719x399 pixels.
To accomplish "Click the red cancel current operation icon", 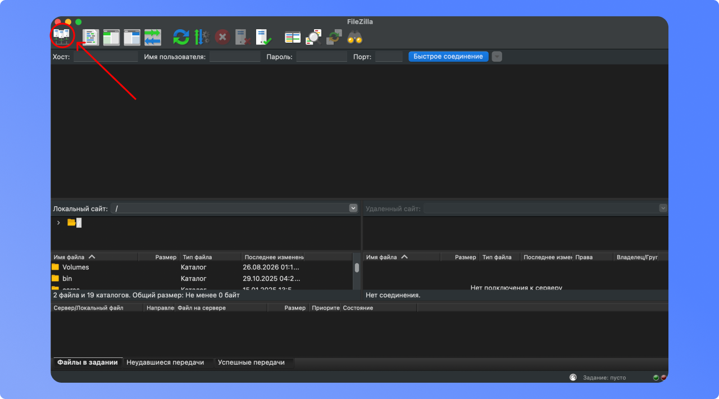I will [222, 37].
